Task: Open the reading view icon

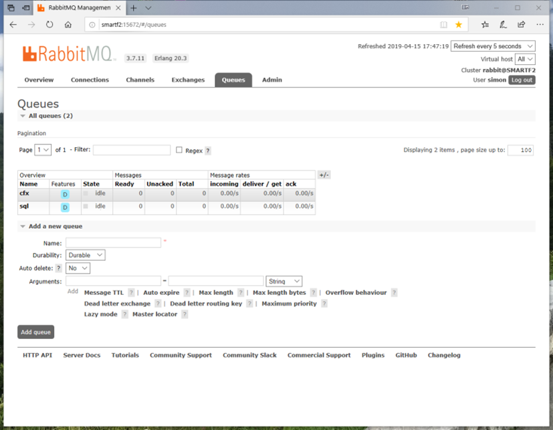Action: (x=443, y=25)
